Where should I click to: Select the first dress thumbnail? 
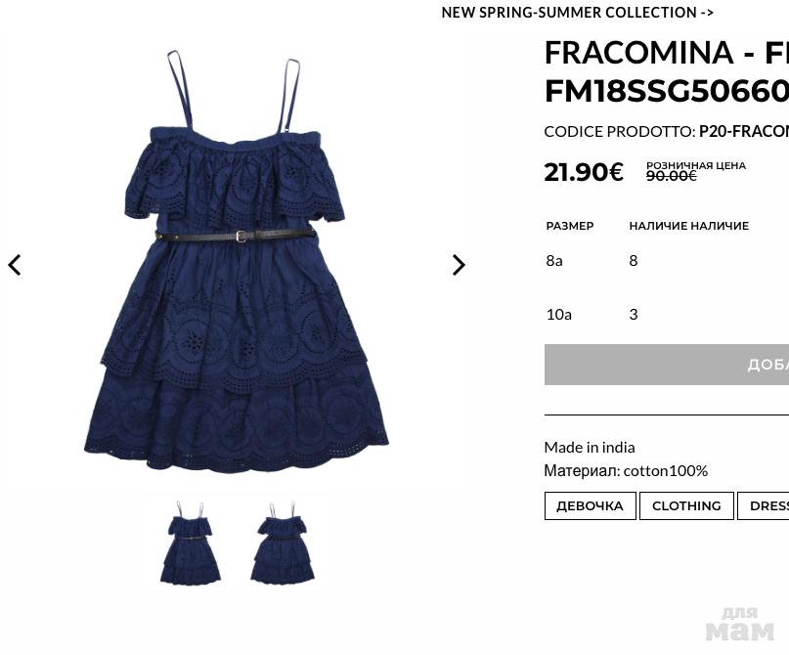[x=191, y=543]
